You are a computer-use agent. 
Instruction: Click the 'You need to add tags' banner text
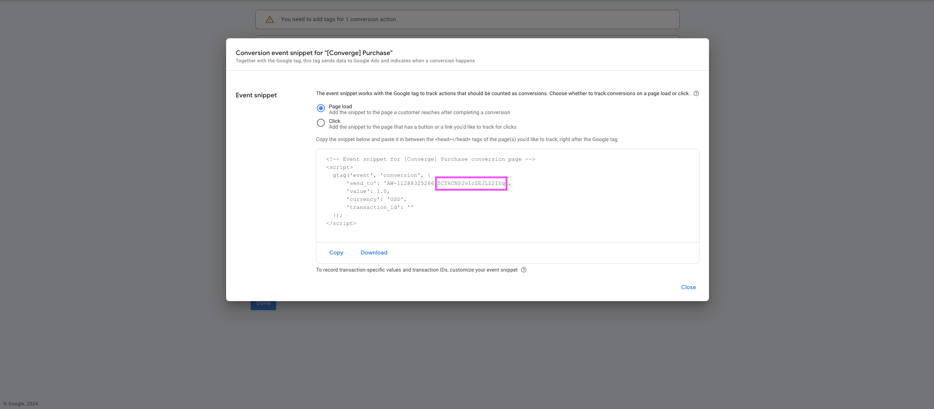pyautogui.click(x=338, y=19)
